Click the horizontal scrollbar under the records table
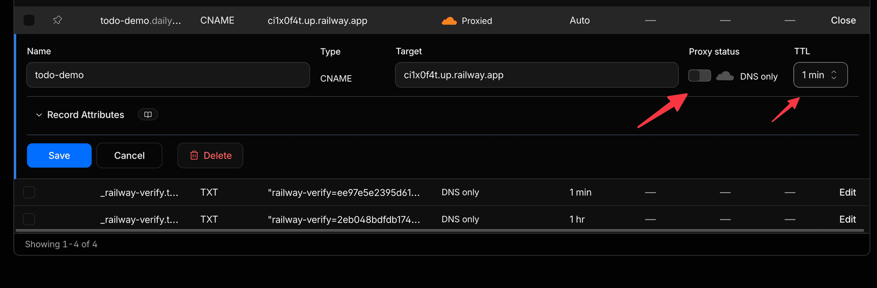877x288 pixels. pyautogui.click(x=438, y=230)
